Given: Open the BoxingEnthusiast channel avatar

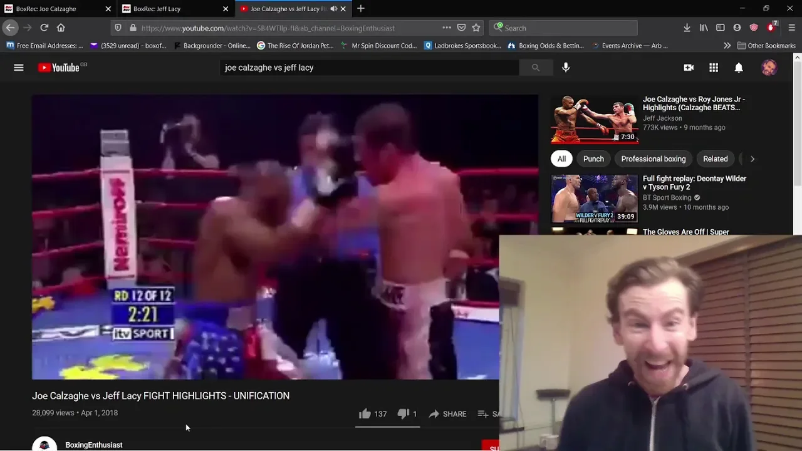Looking at the screenshot, I should pos(44,443).
